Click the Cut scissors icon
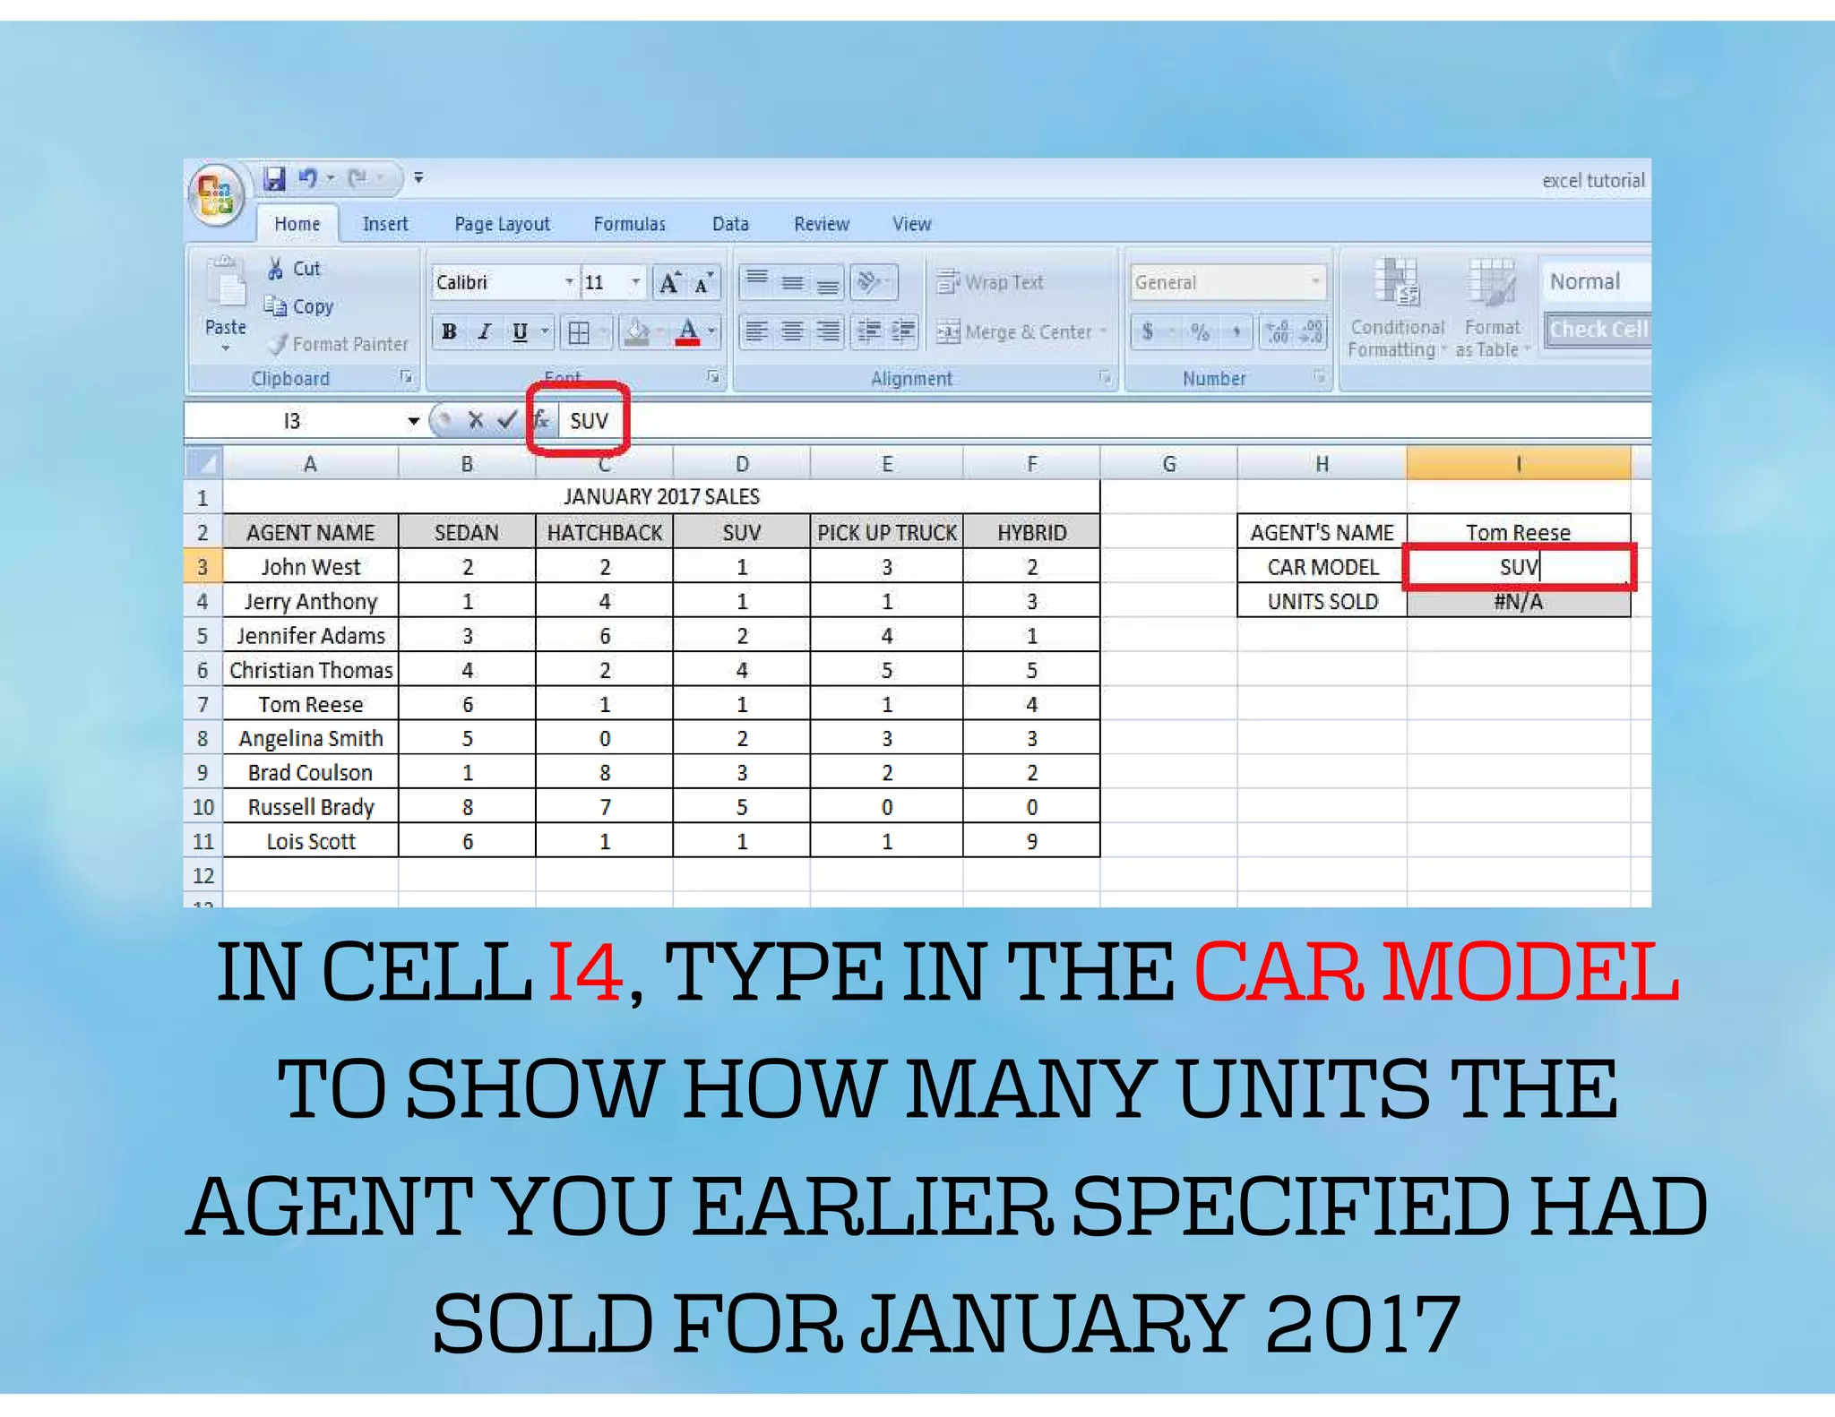 tap(276, 269)
